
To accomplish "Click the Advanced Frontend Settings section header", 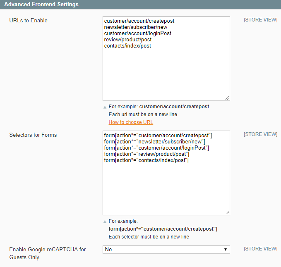I will pos(41,5).
